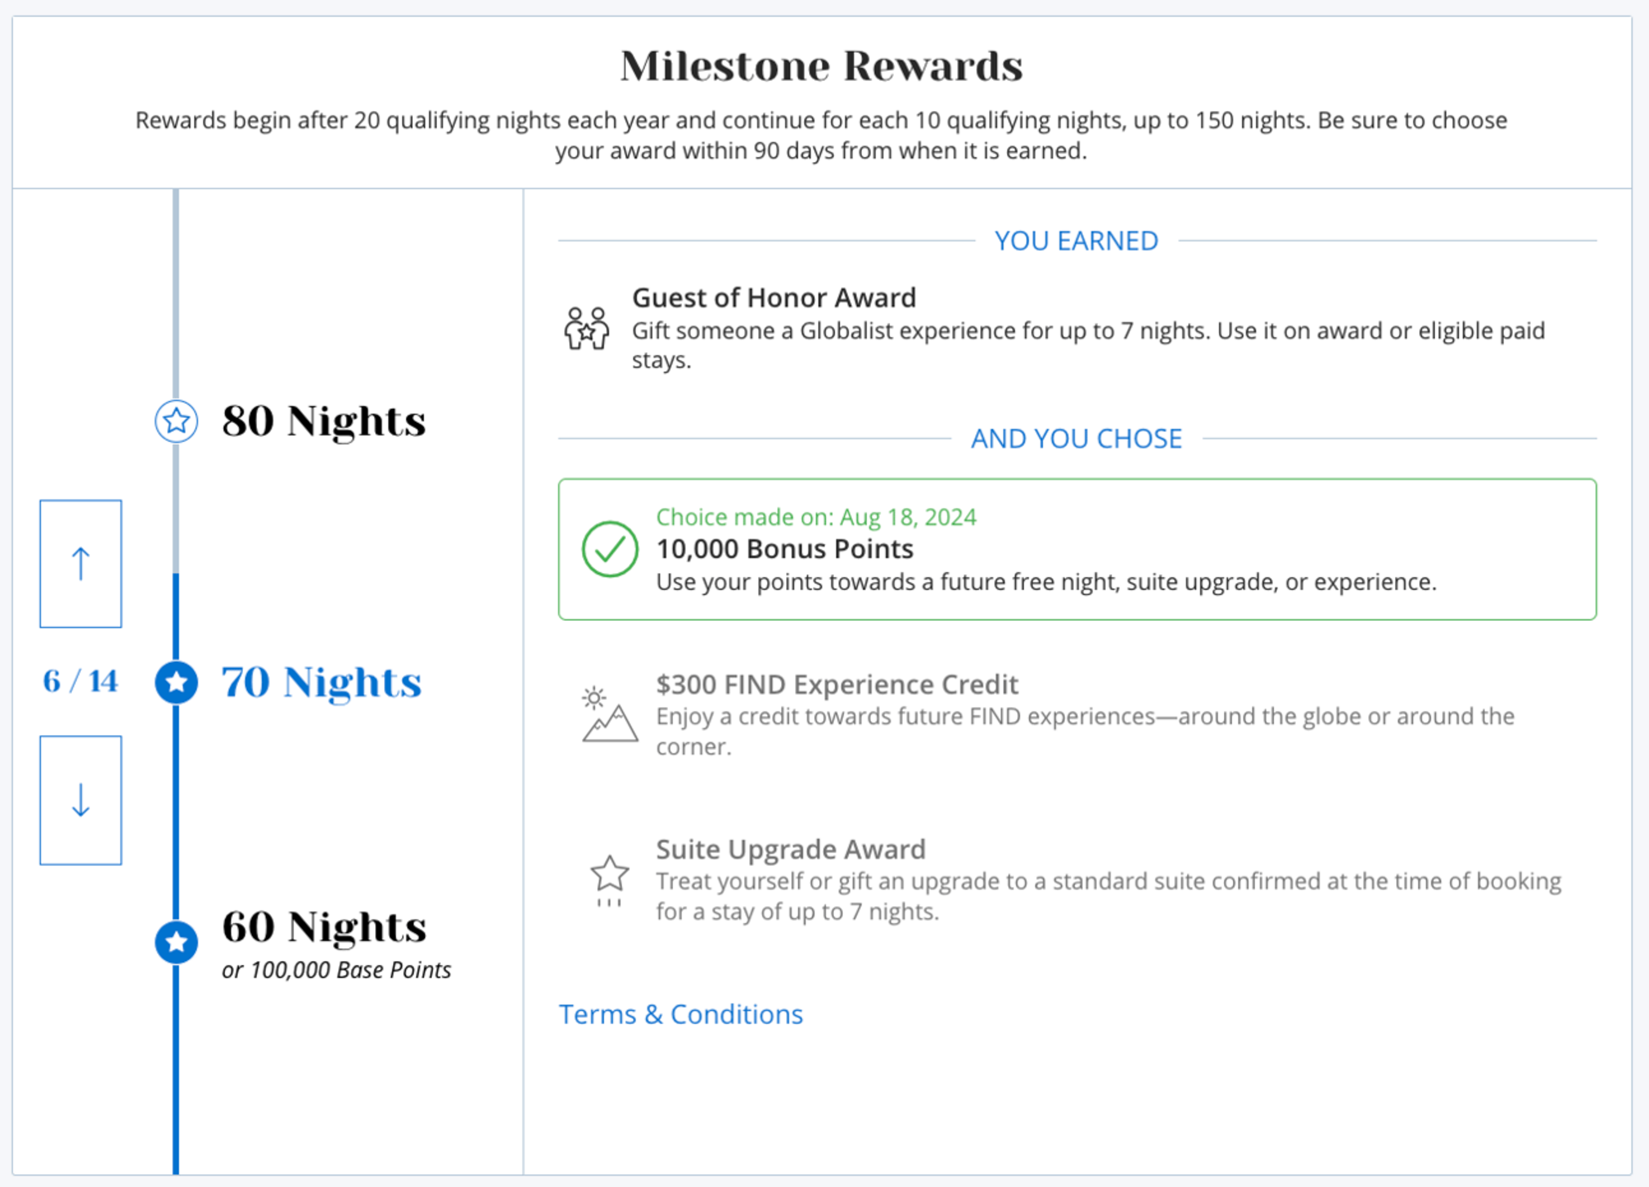Select the 60 Nights star marker
The height and width of the screenshot is (1187, 1649).
click(x=176, y=943)
